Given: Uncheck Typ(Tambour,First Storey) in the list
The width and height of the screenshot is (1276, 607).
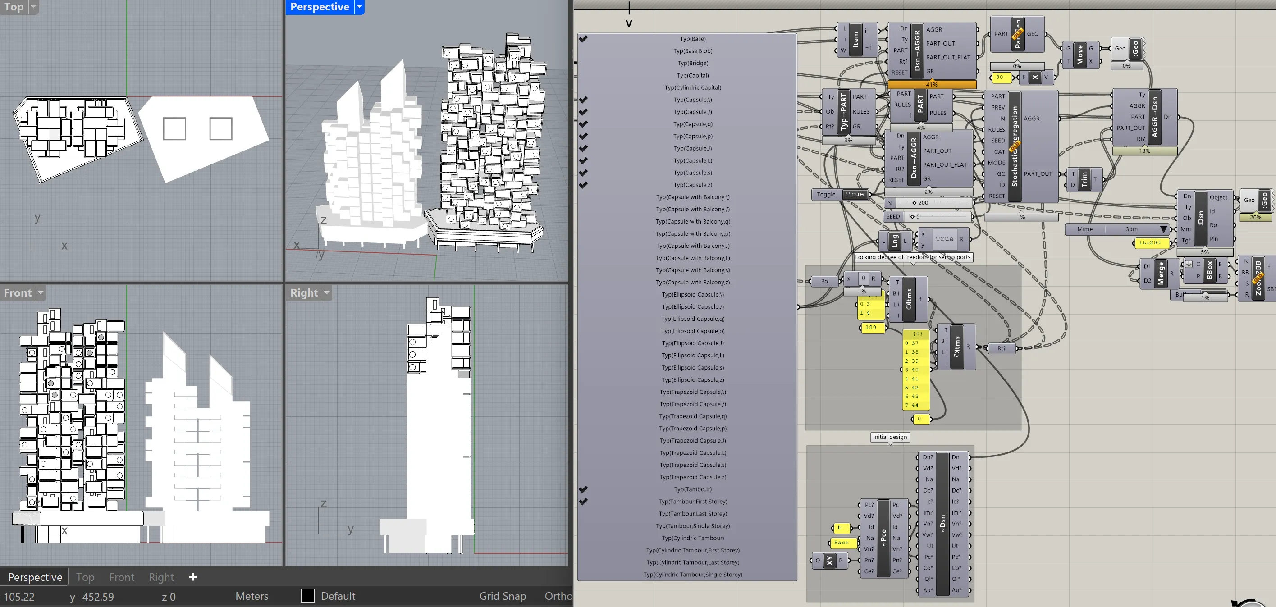Looking at the screenshot, I should coord(583,501).
